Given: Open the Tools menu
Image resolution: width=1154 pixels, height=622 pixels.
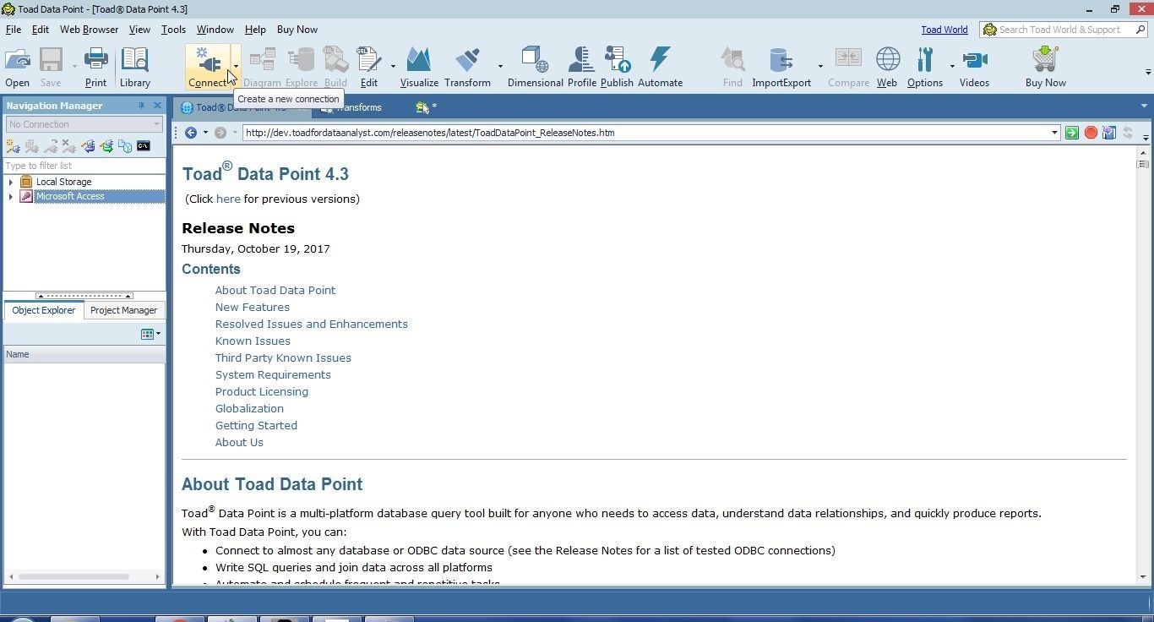Looking at the screenshot, I should (173, 30).
